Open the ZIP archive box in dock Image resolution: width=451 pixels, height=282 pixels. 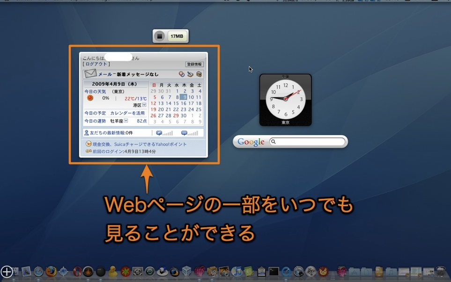coord(379,272)
